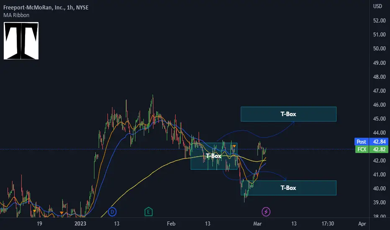The height and width of the screenshot is (230, 390).
Task: Click the Mar label on time axis
Action: pyautogui.click(x=257, y=224)
